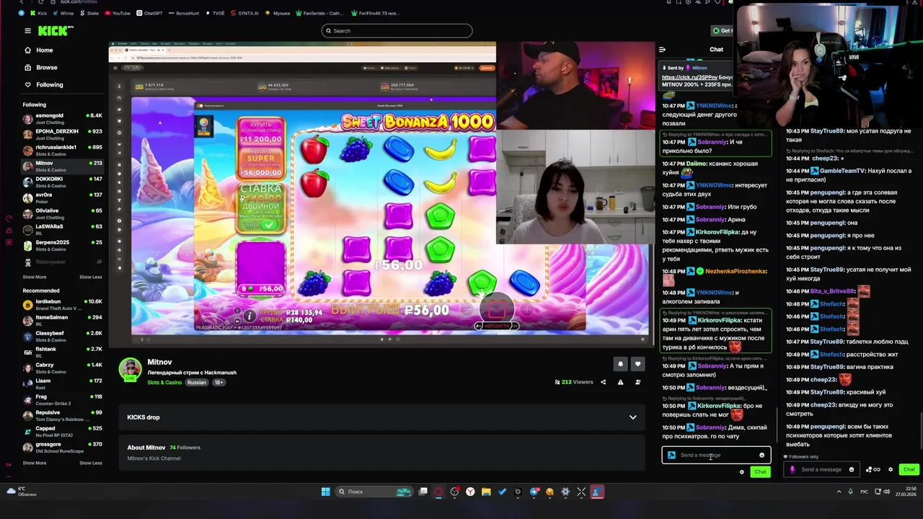Open Telegram bookmark in bookmarks bar
923x519 pixels.
tap(21, 13)
